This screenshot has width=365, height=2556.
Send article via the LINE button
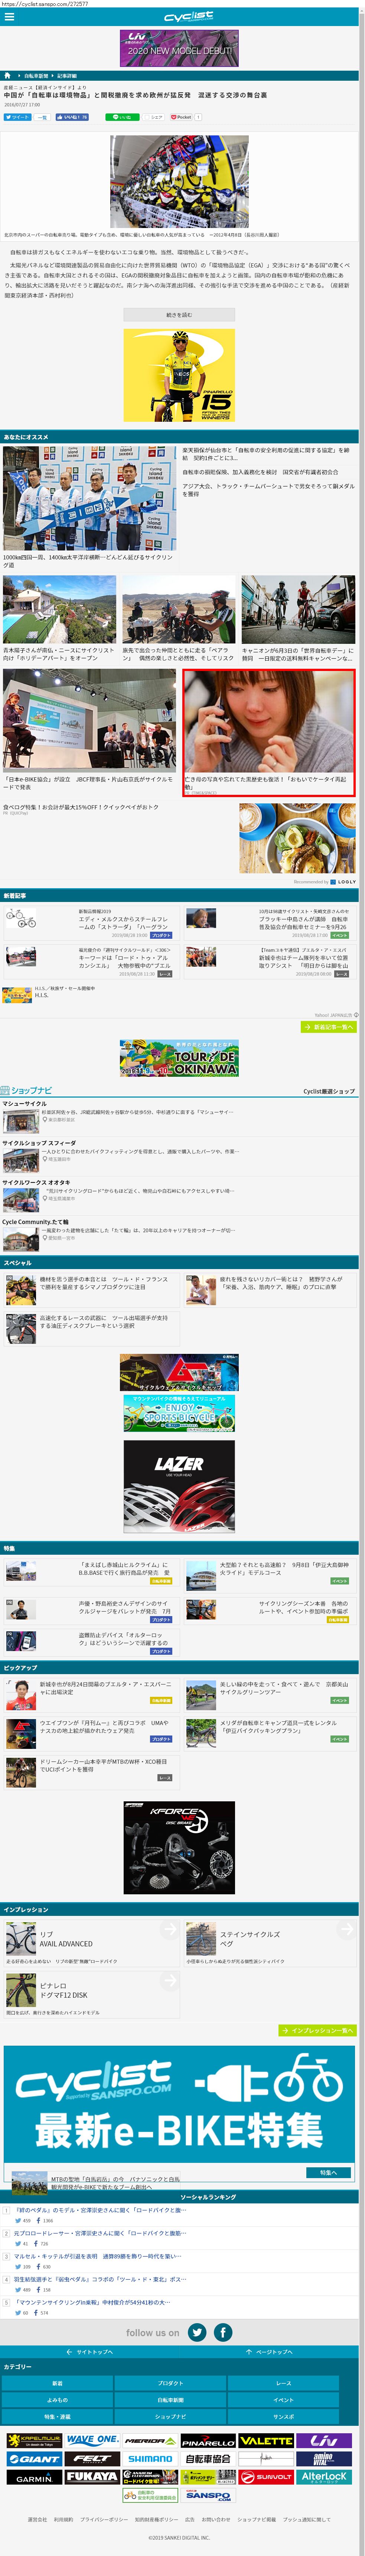point(123,117)
